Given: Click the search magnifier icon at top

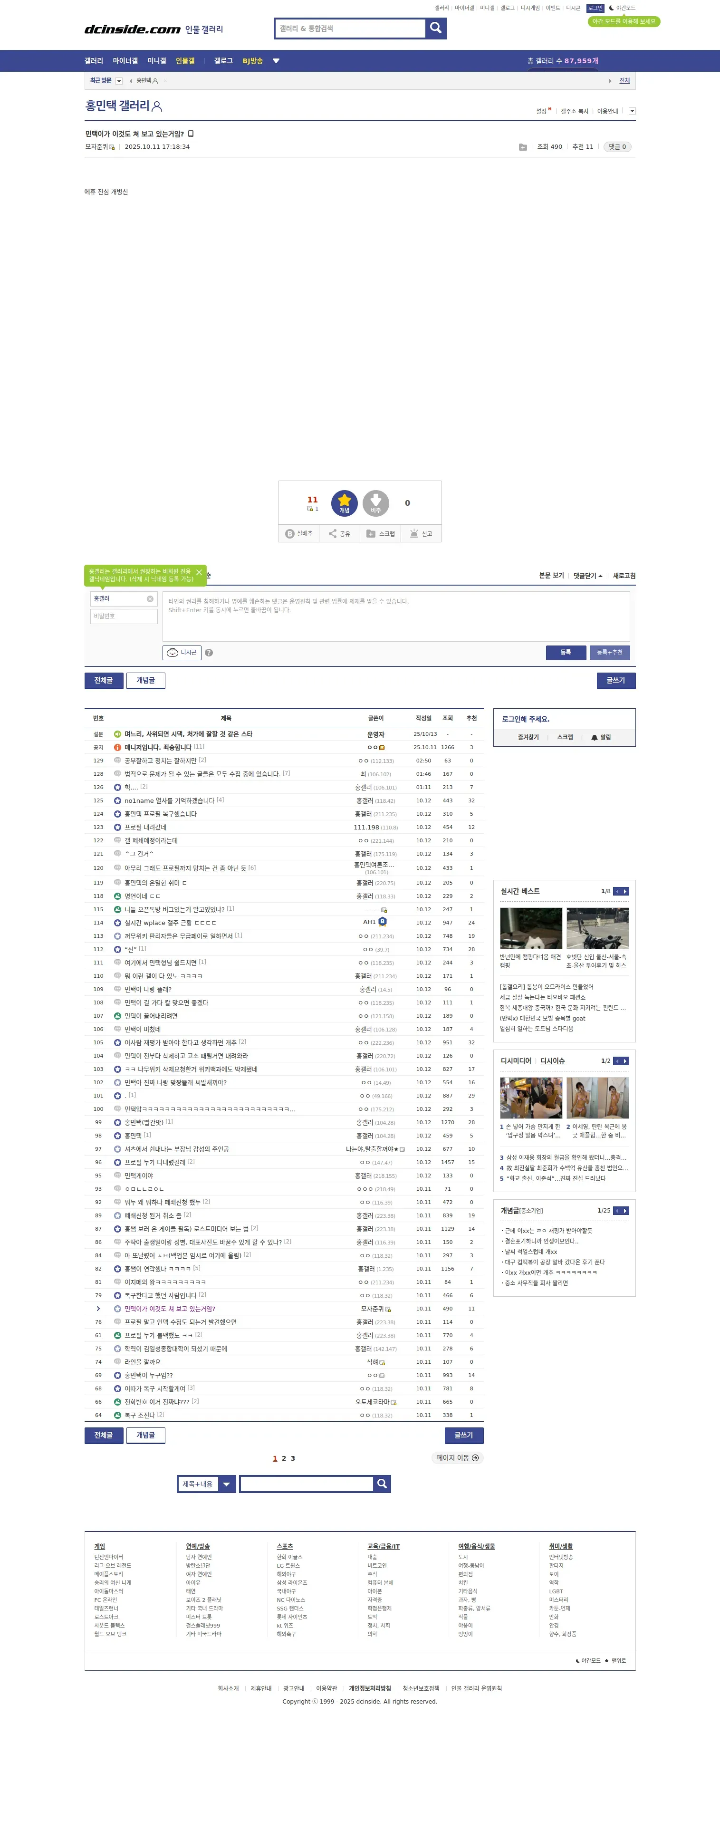Looking at the screenshot, I should [436, 28].
